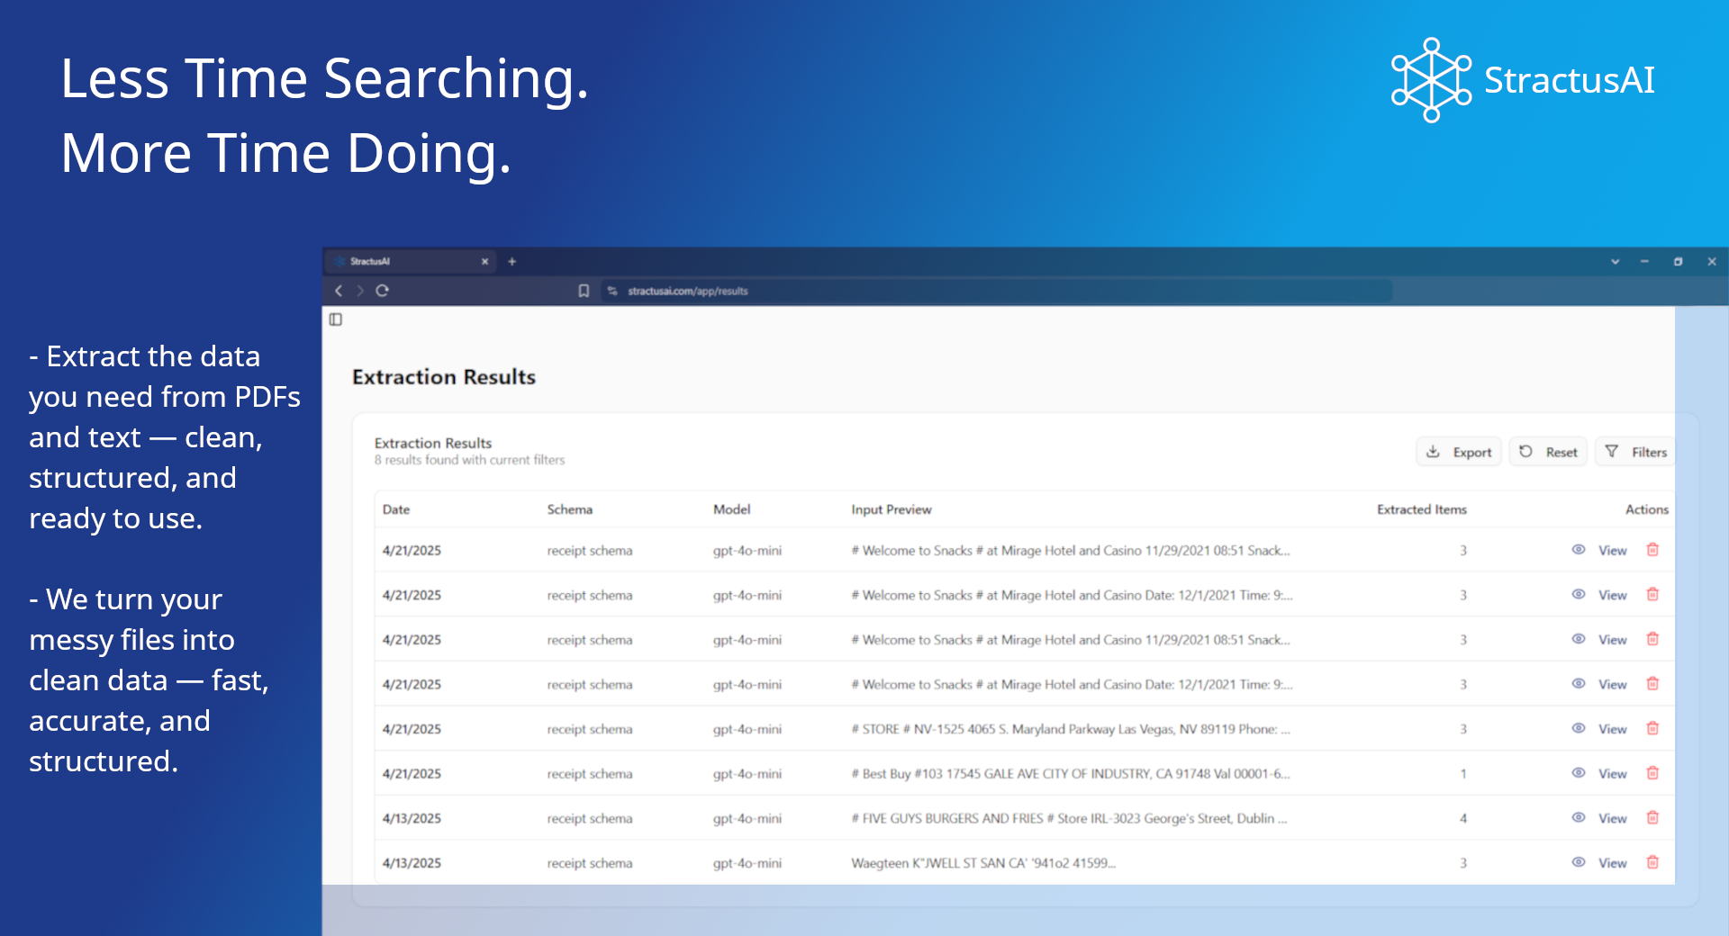Click the Schema column header
The width and height of the screenshot is (1729, 936).
point(570,509)
